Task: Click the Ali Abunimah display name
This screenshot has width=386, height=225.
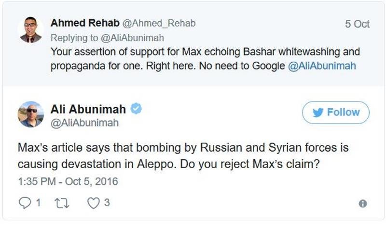Action: [x=88, y=109]
